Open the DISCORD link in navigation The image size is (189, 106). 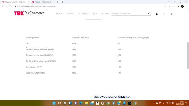105,14
